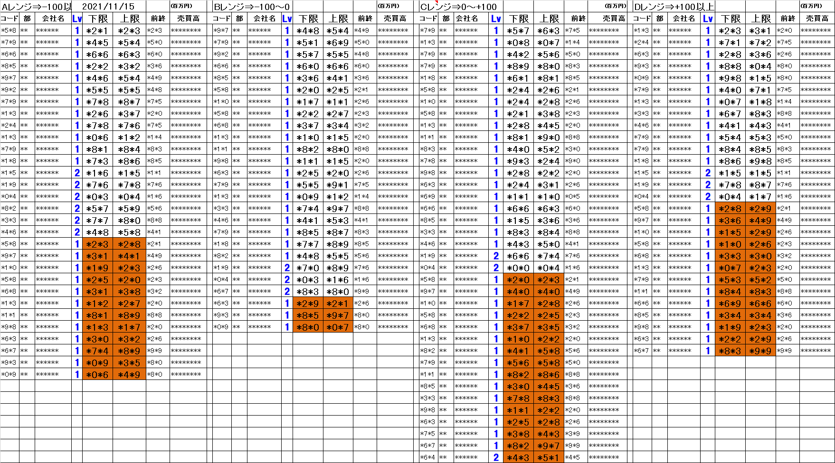
Task: Select Aレンジ 上限 cell *8*7
Action: [129, 102]
